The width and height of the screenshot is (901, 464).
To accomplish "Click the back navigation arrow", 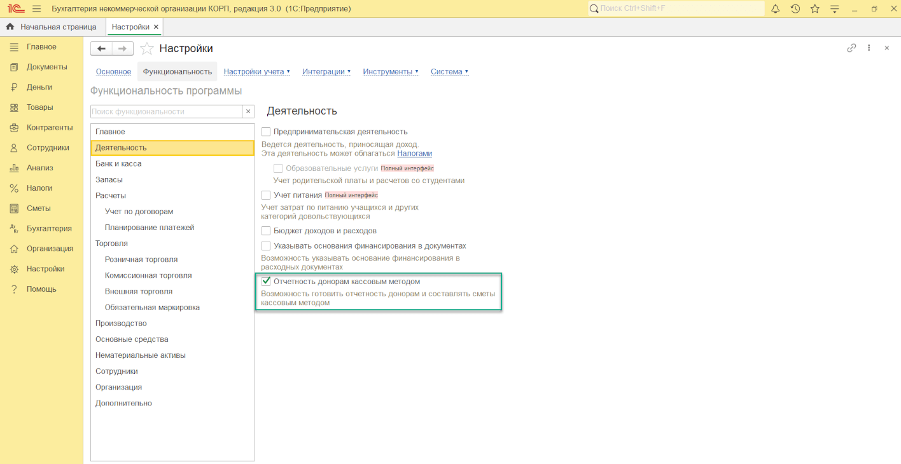I will coord(101,48).
